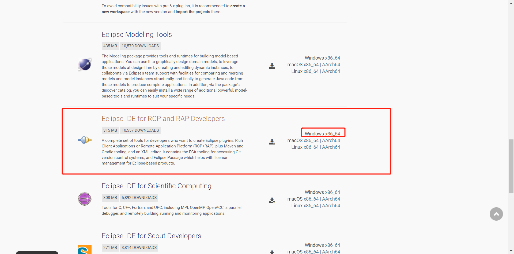Download RCP and RAP Linux AArch64
Screen dimensions: 514x254
click(x=331, y=147)
